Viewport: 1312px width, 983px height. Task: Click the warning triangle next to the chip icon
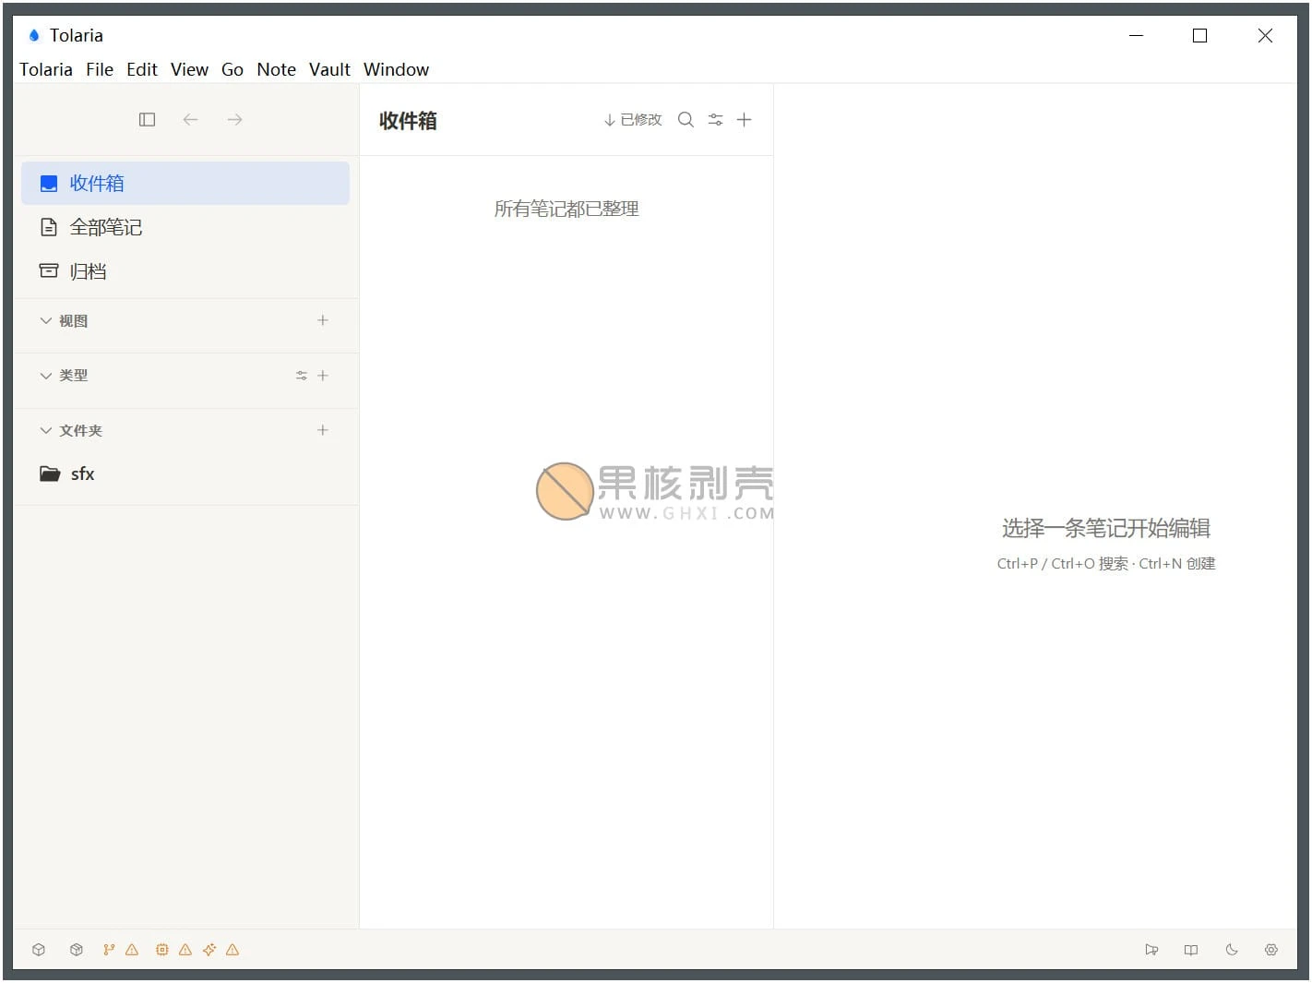click(x=185, y=950)
